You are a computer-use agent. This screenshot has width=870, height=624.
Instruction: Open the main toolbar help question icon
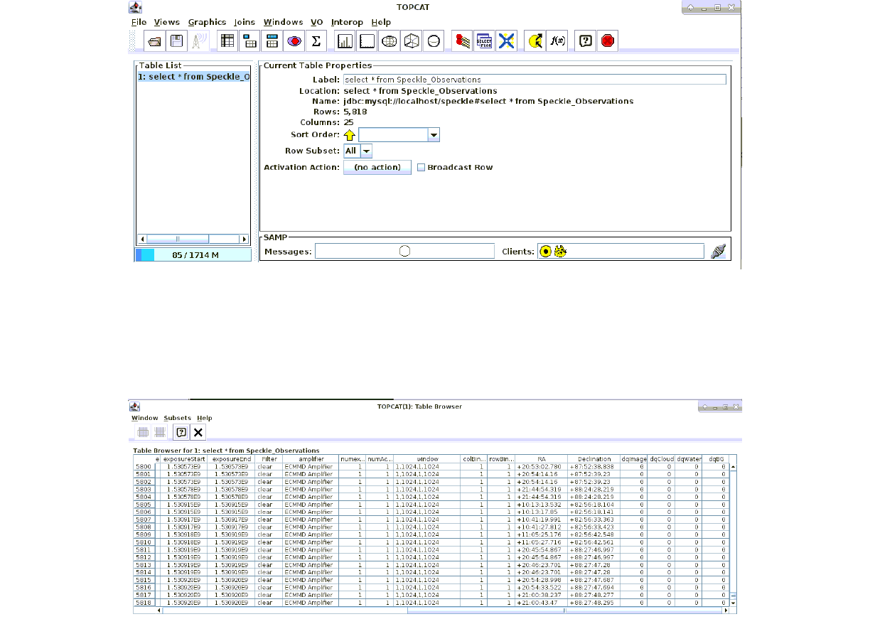point(586,41)
